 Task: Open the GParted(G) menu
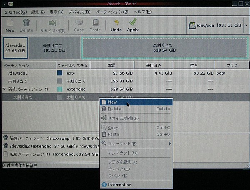pos(16,12)
